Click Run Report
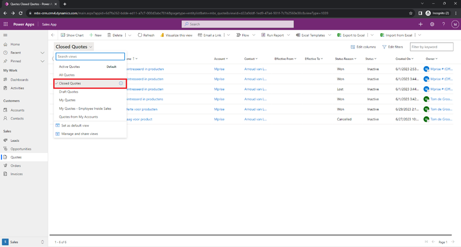Image resolution: width=461 pixels, height=247 pixels. 273,35
